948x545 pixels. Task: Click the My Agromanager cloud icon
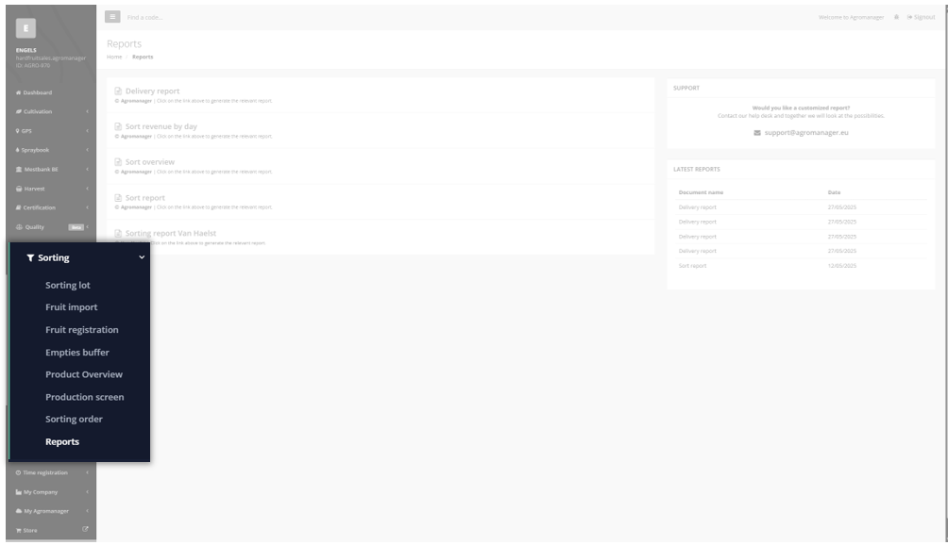point(19,511)
